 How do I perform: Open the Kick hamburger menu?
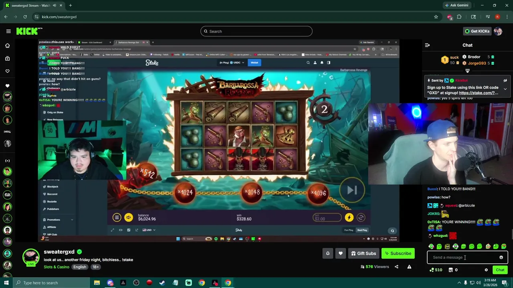pyautogui.click(x=8, y=31)
